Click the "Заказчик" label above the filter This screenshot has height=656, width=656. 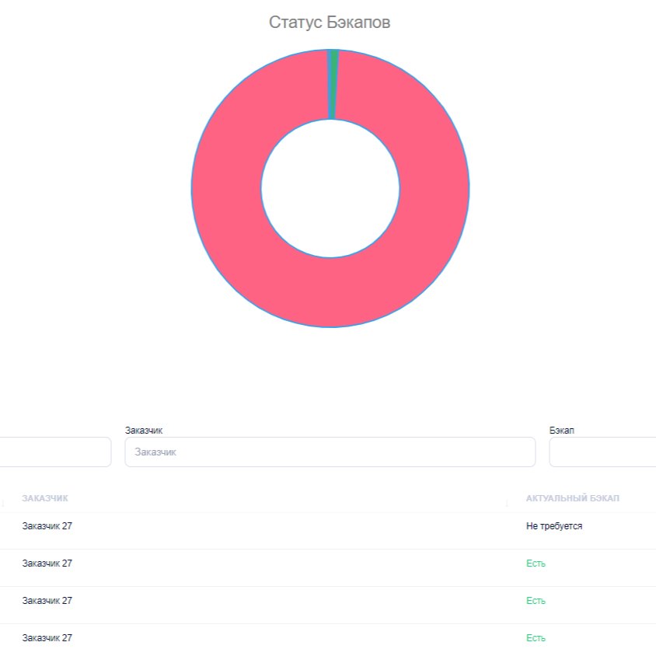(144, 430)
